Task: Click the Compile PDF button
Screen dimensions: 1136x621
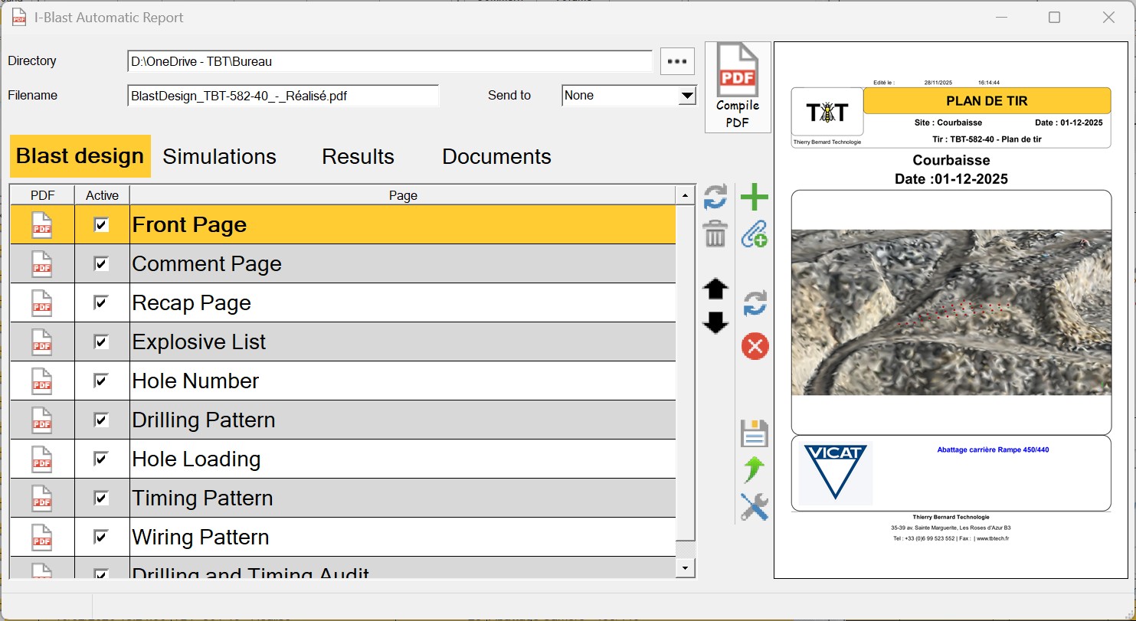Action: click(737, 84)
